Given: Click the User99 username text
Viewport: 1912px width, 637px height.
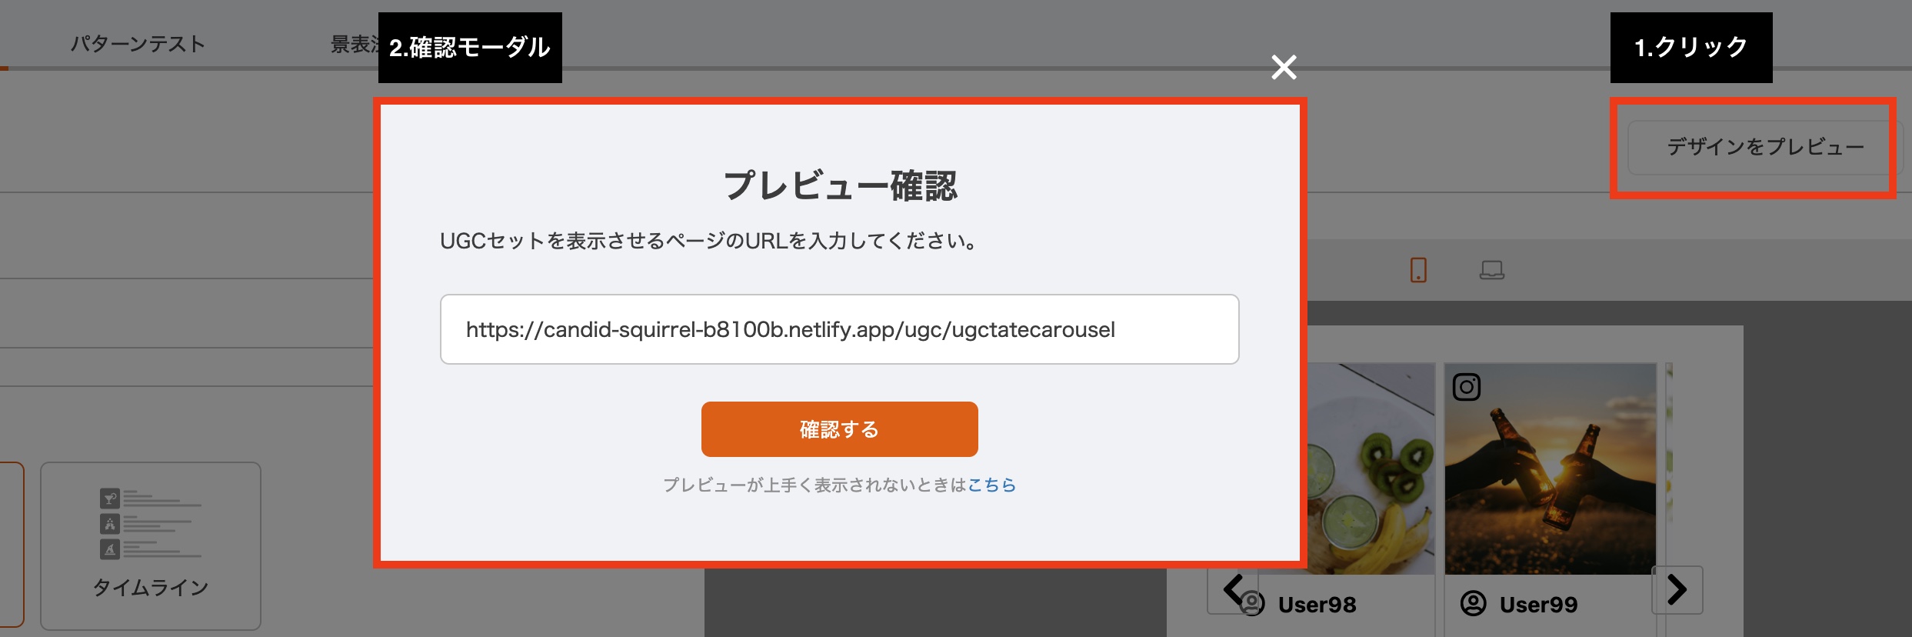Looking at the screenshot, I should tap(1538, 605).
